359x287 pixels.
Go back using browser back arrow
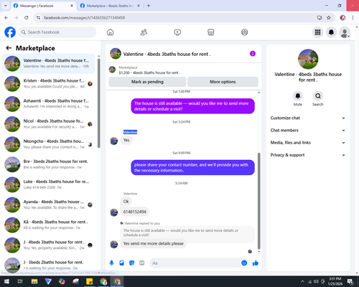click(x=6, y=18)
